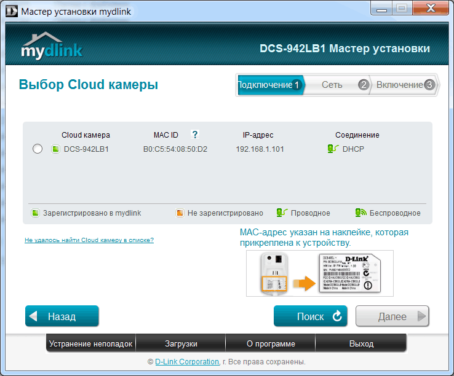Click the D-Link icon in title bar

(x=12, y=11)
